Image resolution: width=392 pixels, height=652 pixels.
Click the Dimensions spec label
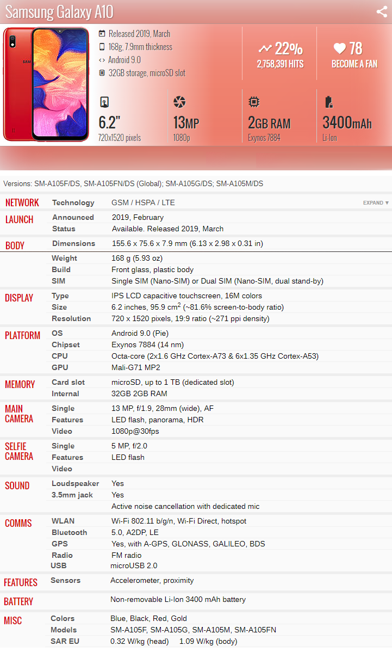[x=73, y=243]
